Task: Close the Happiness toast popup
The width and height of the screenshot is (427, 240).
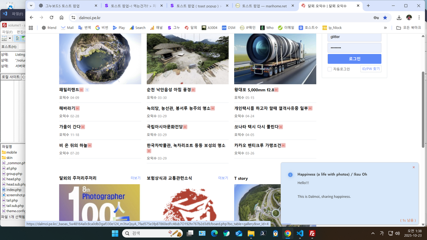Action: (x=413, y=167)
